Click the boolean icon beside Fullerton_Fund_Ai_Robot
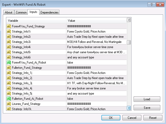 pyautogui.click(x=9, y=99)
